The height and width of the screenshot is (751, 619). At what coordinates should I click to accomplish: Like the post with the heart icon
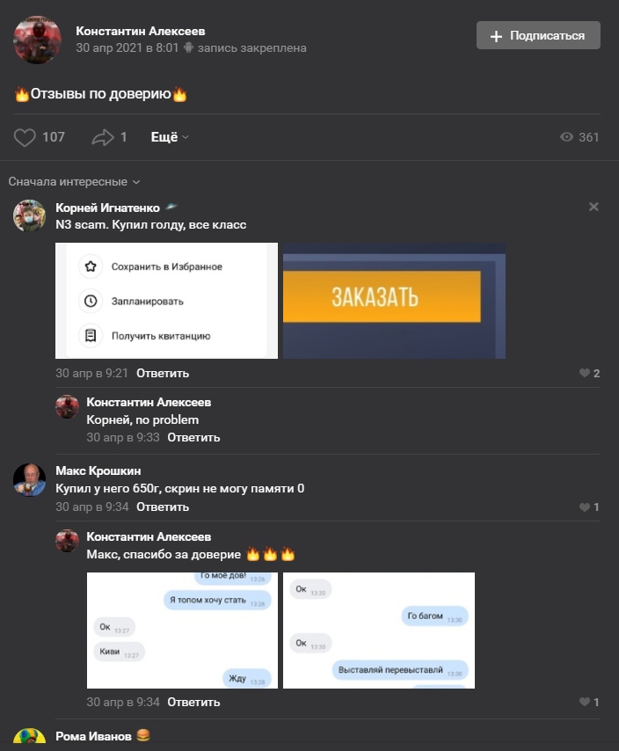point(25,137)
